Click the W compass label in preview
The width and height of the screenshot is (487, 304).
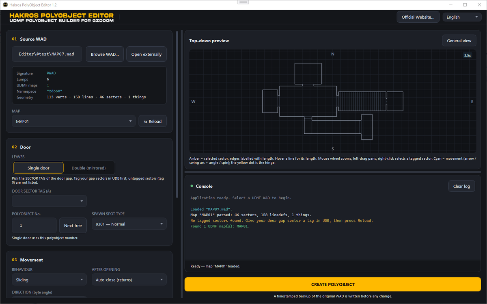point(194,102)
